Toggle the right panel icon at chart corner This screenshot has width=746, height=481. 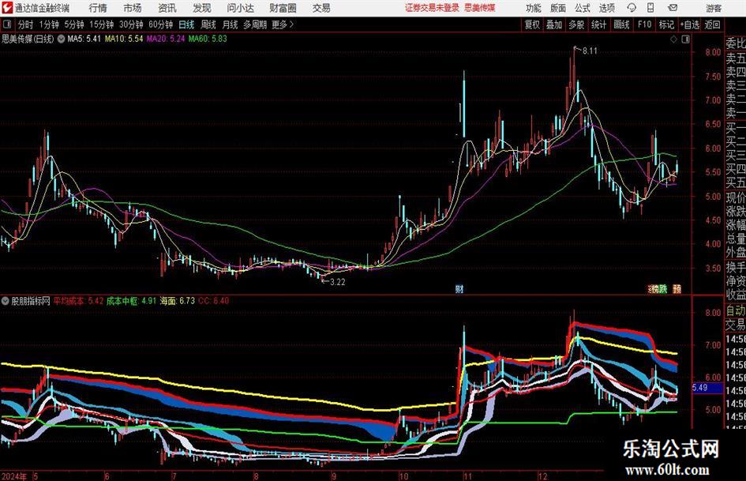685,39
